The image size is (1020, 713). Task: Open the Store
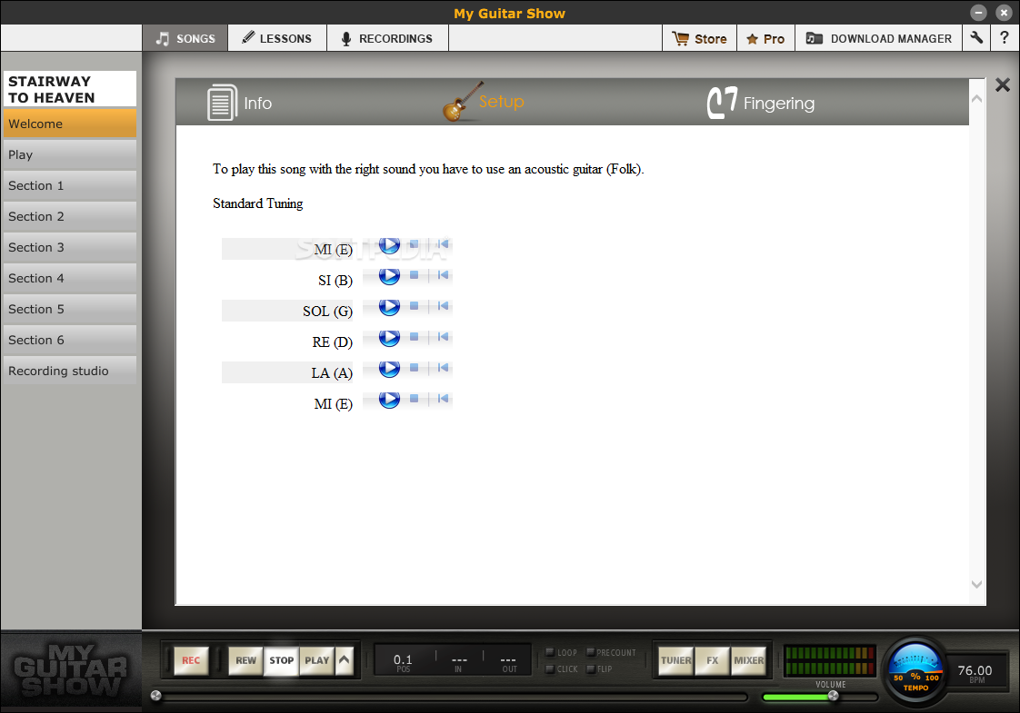tap(699, 38)
